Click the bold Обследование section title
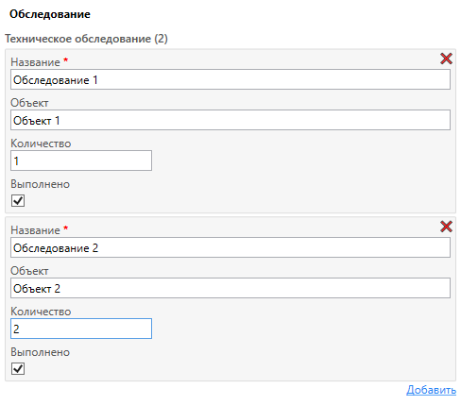The image size is (461, 405). pyautogui.click(x=50, y=14)
